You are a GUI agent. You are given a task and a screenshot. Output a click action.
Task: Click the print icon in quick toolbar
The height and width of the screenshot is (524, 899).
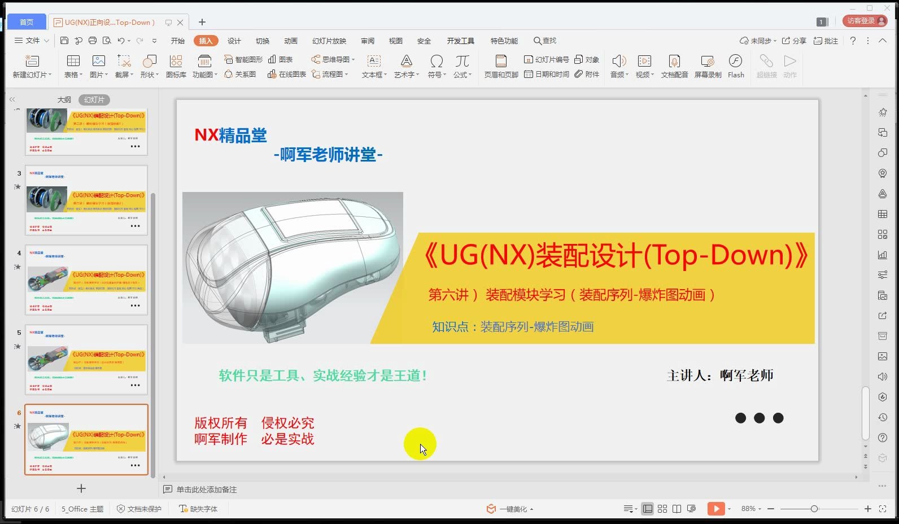coord(93,41)
